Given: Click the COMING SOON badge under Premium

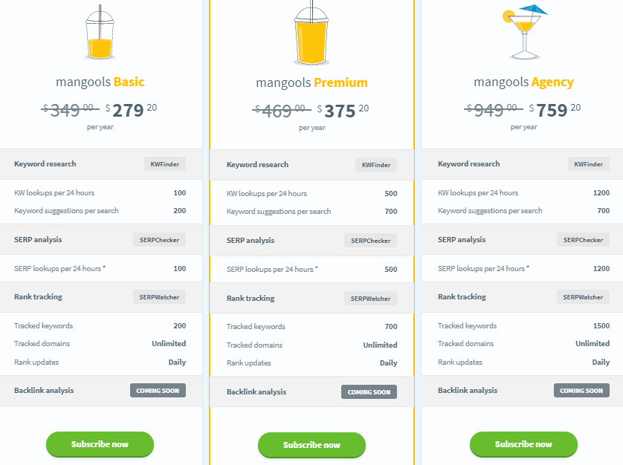Looking at the screenshot, I should tap(369, 390).
